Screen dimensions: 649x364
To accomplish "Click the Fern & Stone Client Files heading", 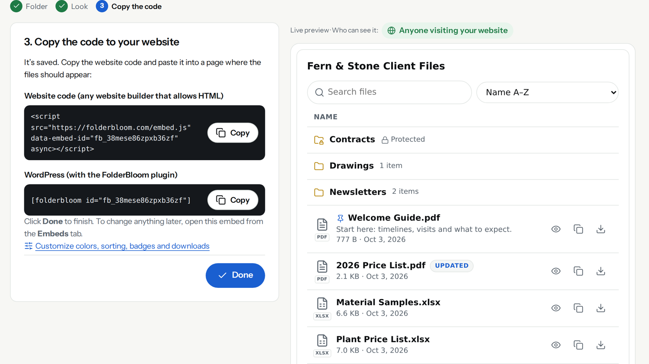I will coord(376,66).
